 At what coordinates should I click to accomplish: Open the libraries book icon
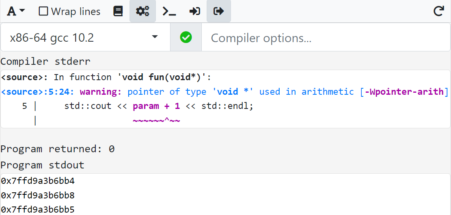(x=118, y=11)
